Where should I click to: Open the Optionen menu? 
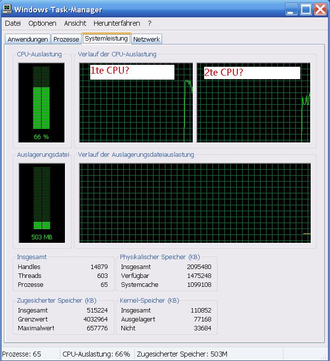pos(43,23)
